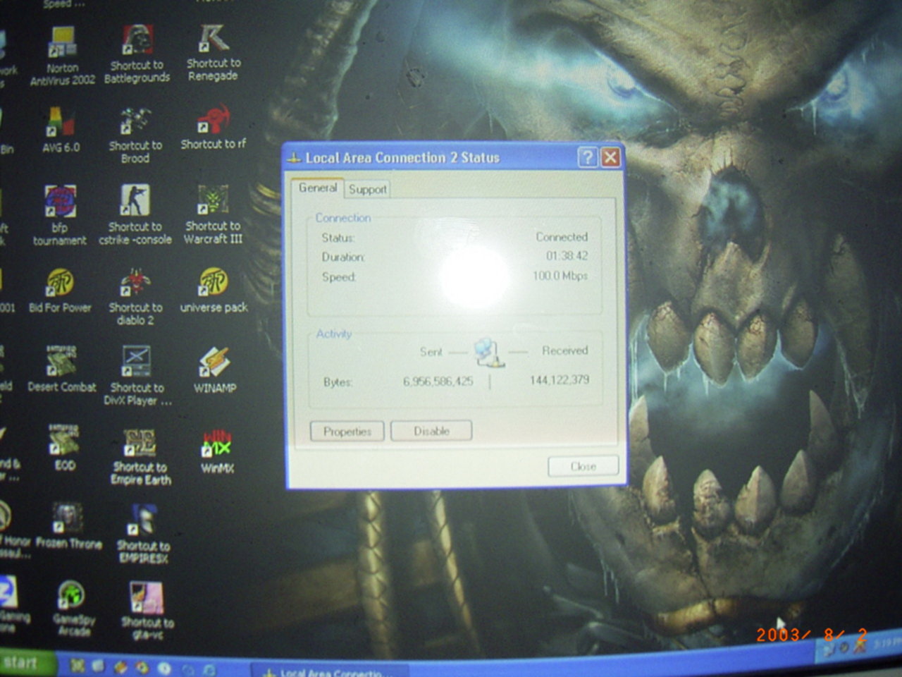Click the duration value 01:38:42
The image size is (902, 677).
(x=567, y=256)
